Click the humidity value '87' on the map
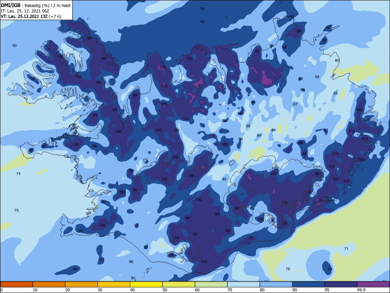The width and height of the screenshot is (390, 293). click(x=295, y=104)
